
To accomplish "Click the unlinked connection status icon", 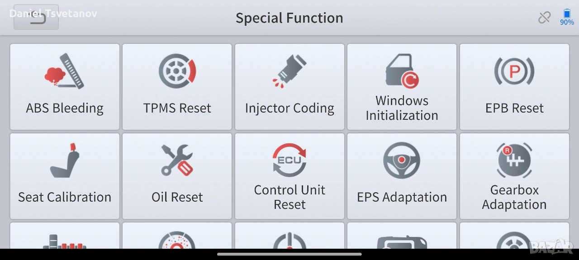I will pyautogui.click(x=544, y=18).
